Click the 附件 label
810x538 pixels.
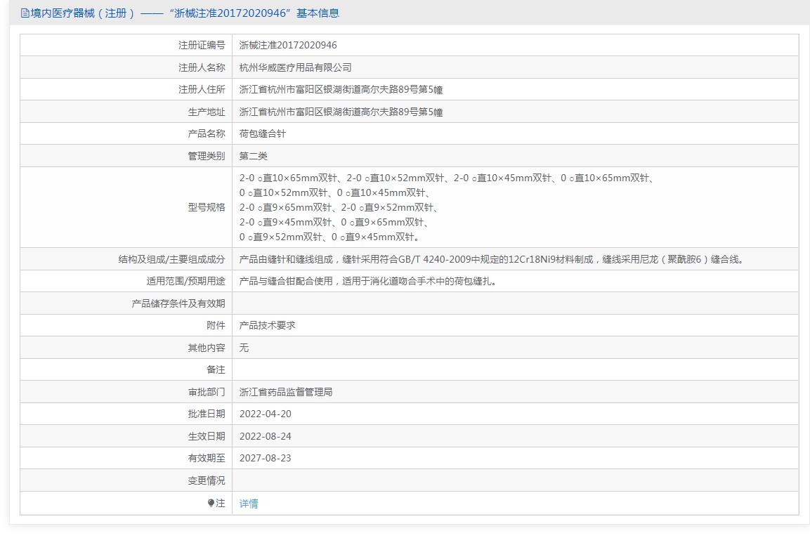[x=216, y=326]
